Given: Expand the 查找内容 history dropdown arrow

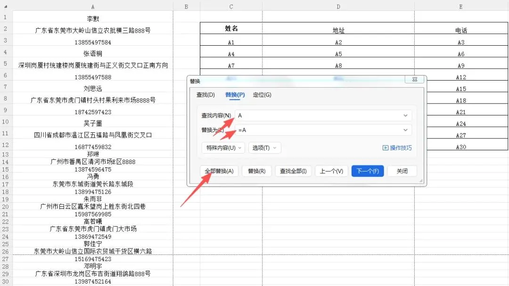Looking at the screenshot, I should pyautogui.click(x=405, y=115).
